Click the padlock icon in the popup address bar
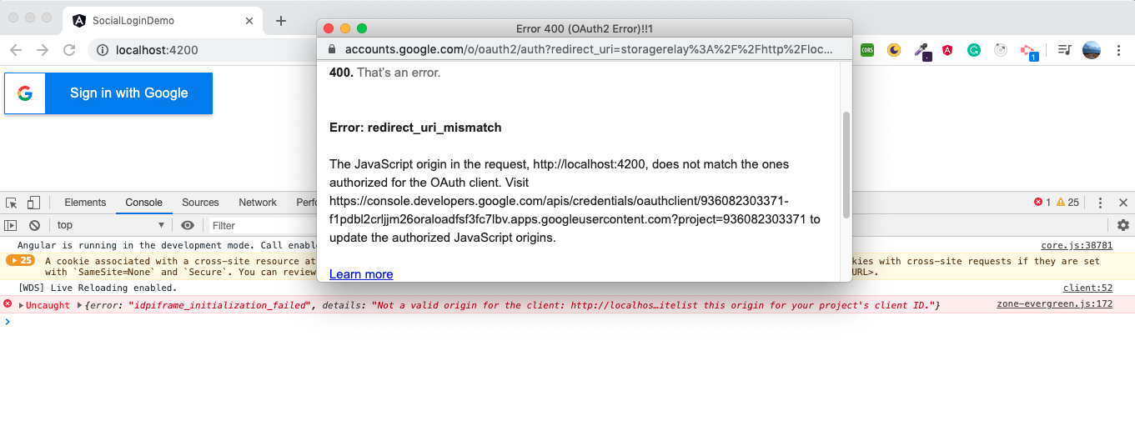 pyautogui.click(x=331, y=50)
